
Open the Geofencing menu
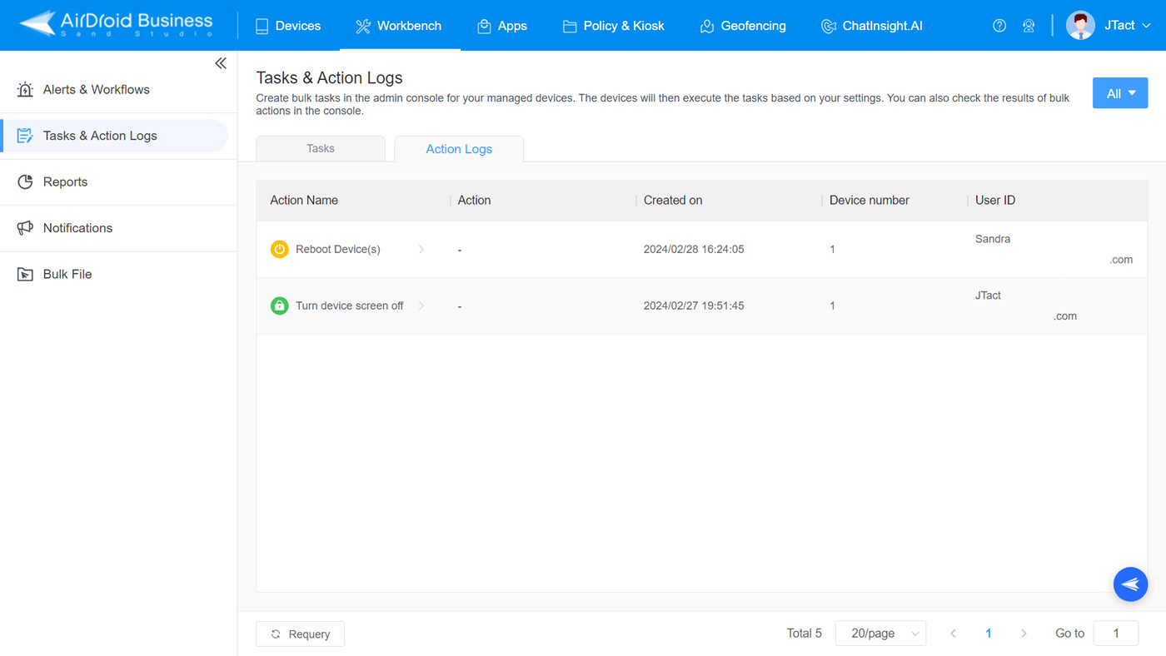pyautogui.click(x=743, y=26)
